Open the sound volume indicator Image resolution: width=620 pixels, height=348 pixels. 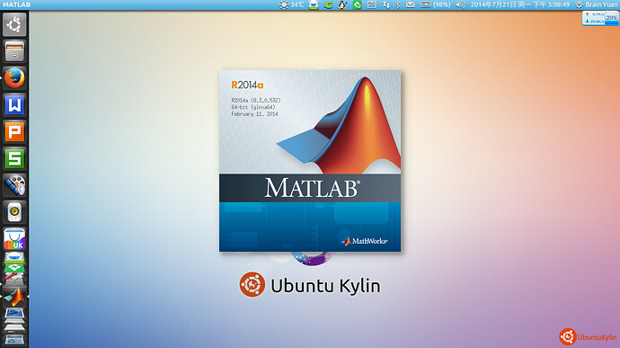point(460,4)
